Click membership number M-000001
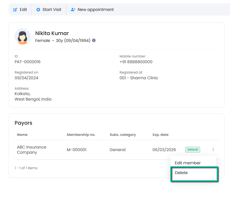 (77, 150)
